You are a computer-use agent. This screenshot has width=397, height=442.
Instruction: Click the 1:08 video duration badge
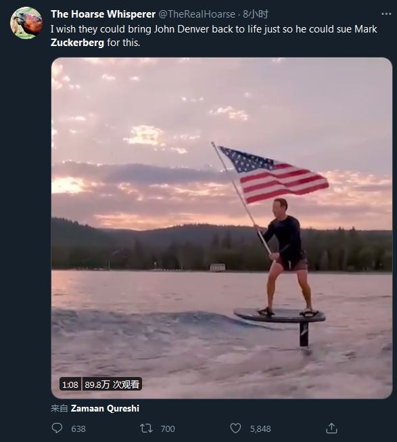pos(70,384)
